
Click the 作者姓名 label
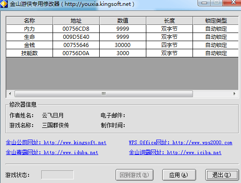[22, 115]
